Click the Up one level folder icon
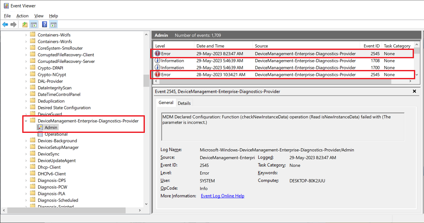This screenshot has height=223, width=424. tap(25, 25)
